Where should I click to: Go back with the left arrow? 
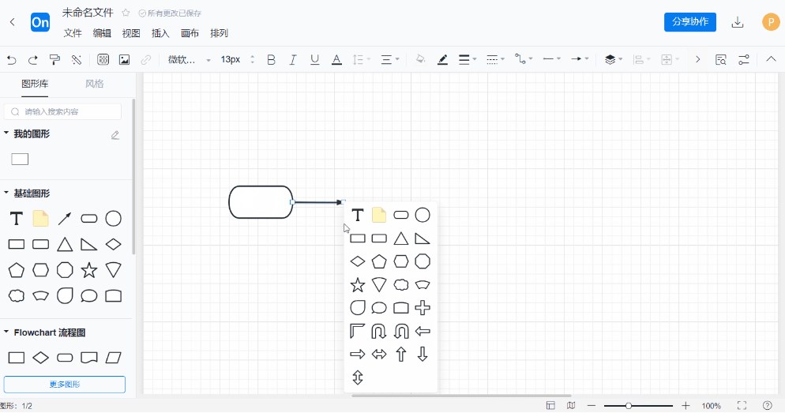tap(13, 22)
